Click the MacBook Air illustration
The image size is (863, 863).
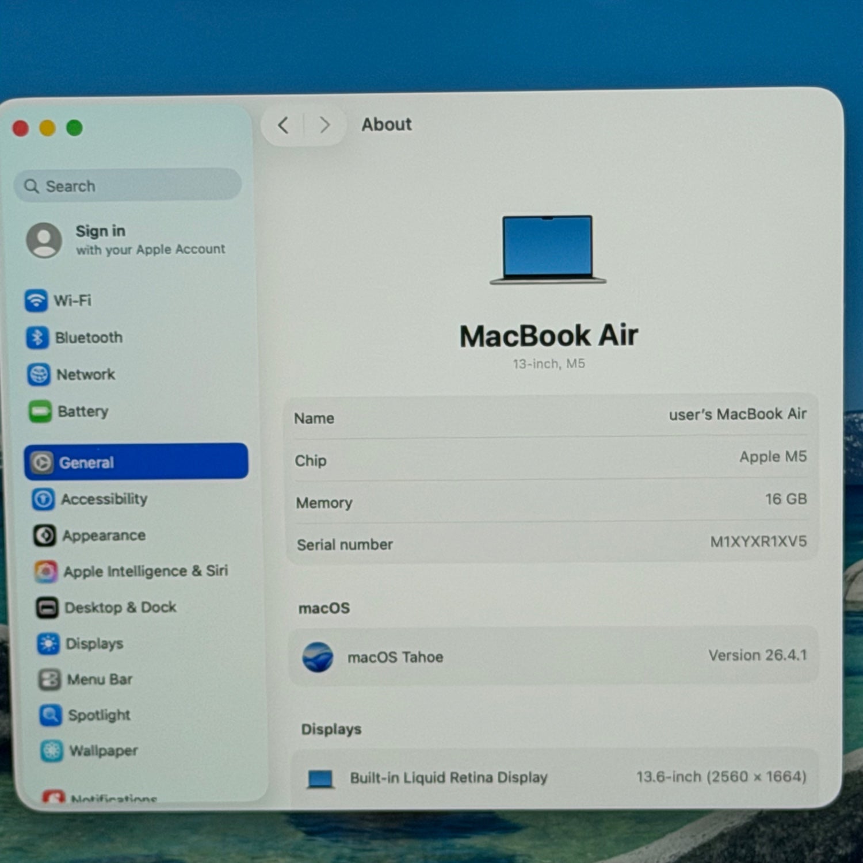pos(548,250)
